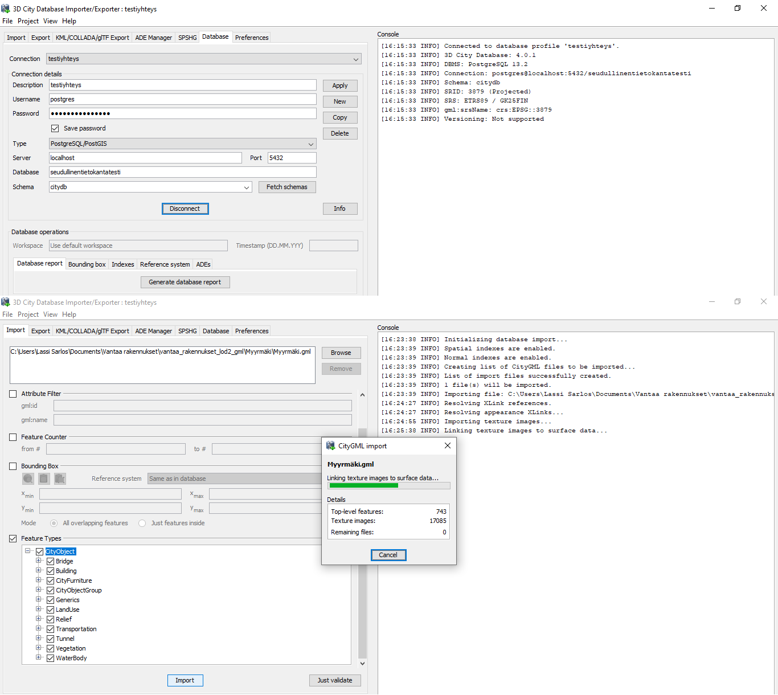This screenshot has width=778, height=695.
Task: Click the import panel scroll-up arrow
Action: (362, 395)
